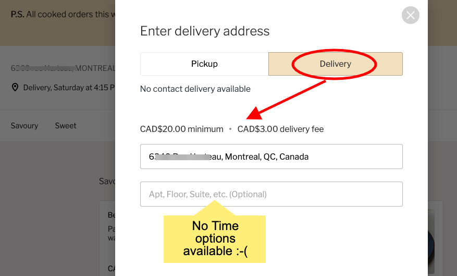Click the product card starting with Be

coord(107,235)
